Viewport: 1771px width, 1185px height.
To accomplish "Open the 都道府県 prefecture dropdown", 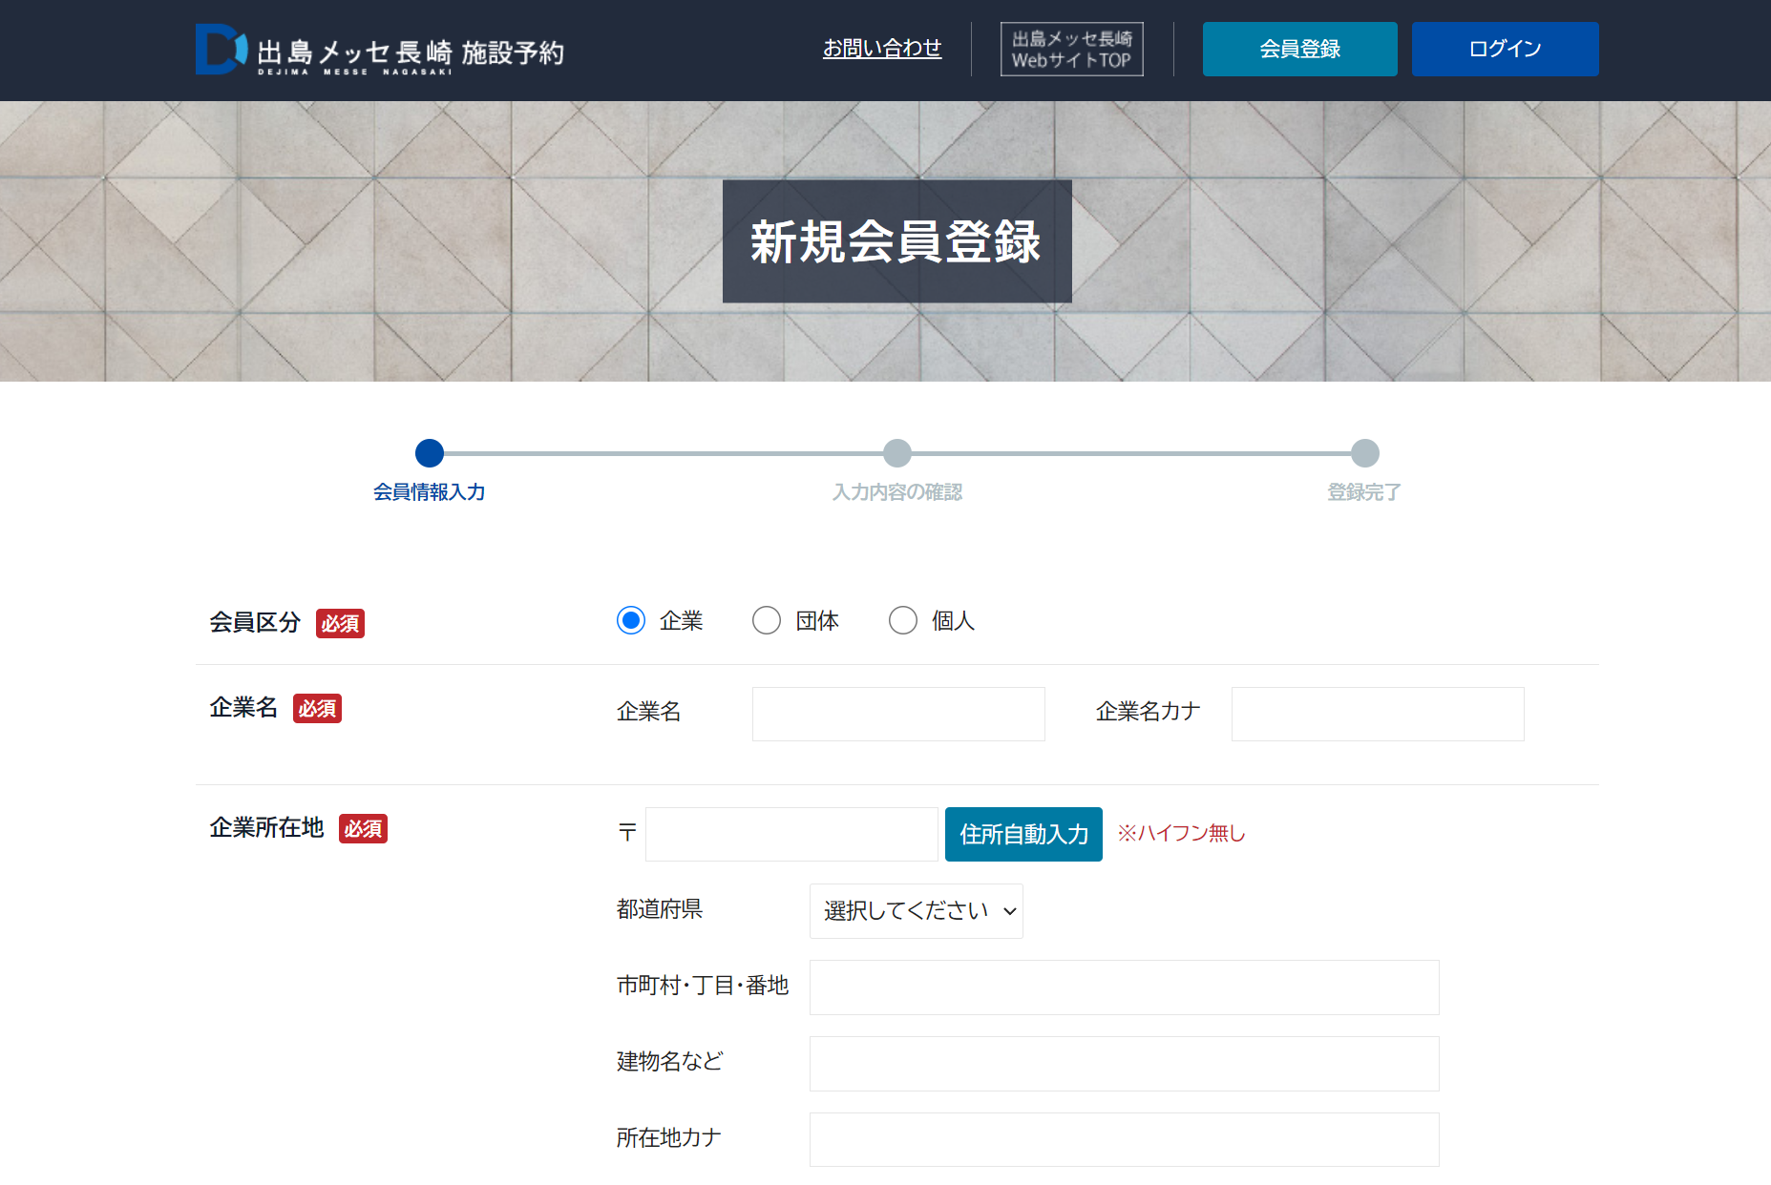I will (916, 911).
